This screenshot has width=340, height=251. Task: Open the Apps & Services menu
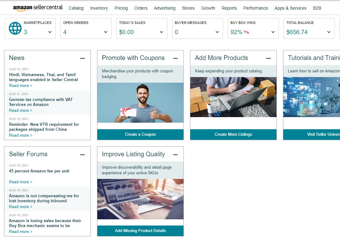[x=290, y=8]
